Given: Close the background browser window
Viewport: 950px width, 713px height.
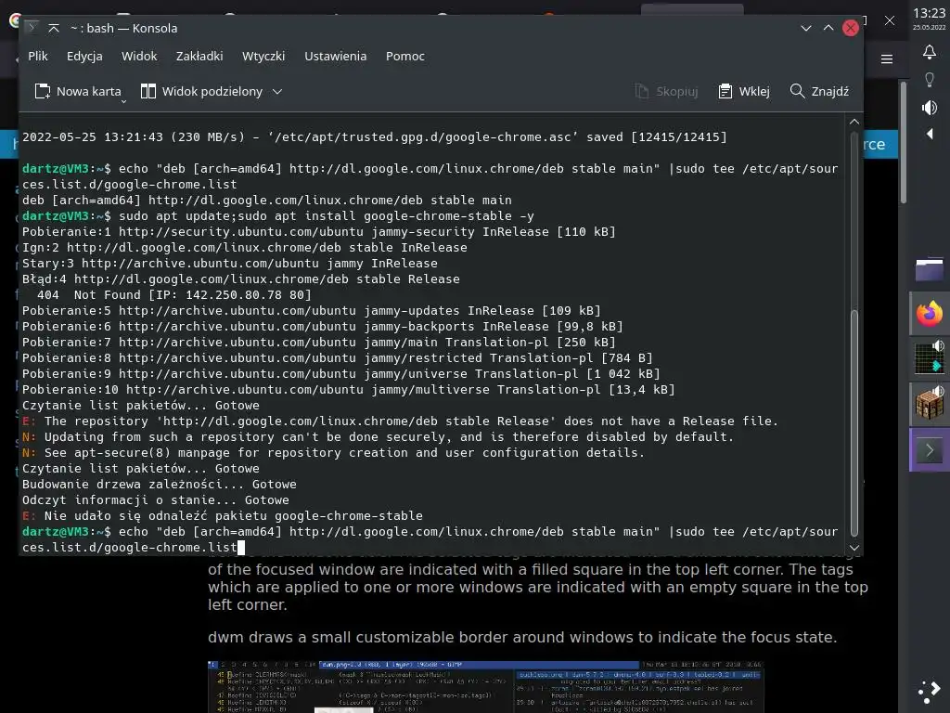Looking at the screenshot, I should 890,20.
